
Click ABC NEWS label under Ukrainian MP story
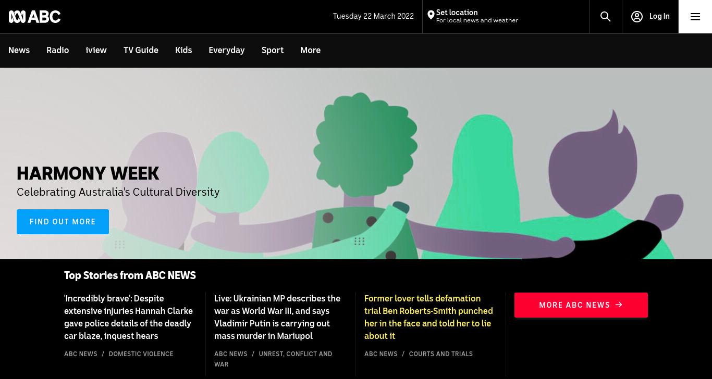pyautogui.click(x=231, y=354)
